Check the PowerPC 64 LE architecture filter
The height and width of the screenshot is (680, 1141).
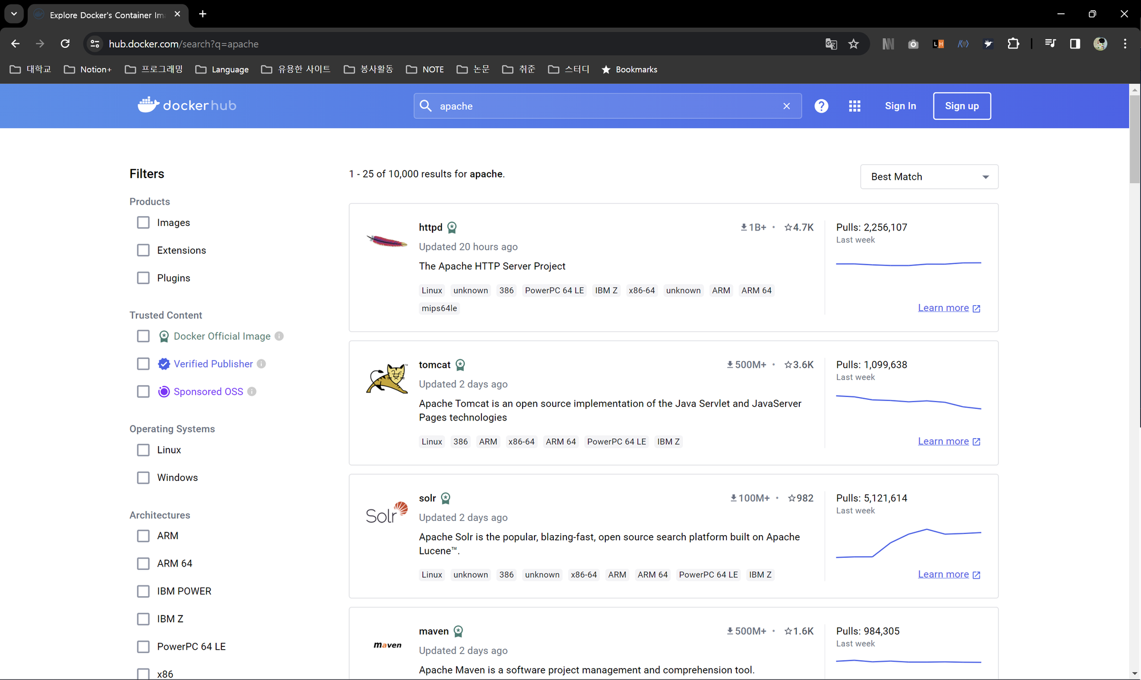(x=143, y=647)
